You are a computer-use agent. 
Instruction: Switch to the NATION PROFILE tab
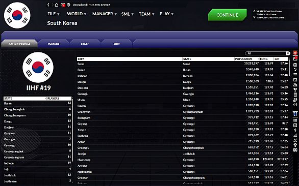(x=19, y=44)
